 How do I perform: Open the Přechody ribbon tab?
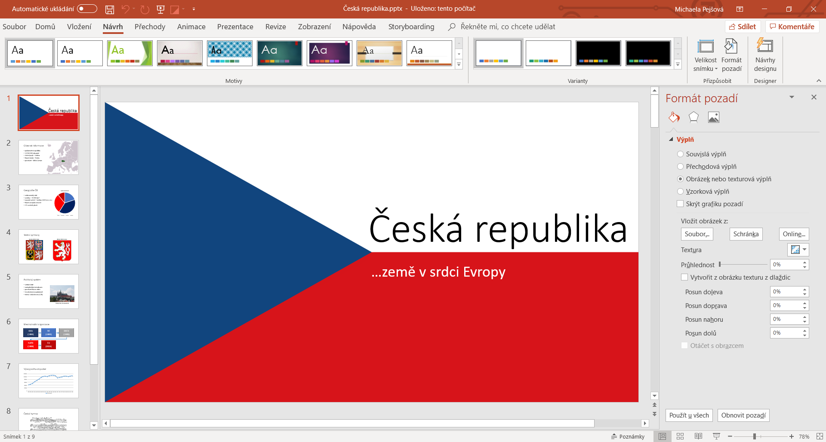150,27
